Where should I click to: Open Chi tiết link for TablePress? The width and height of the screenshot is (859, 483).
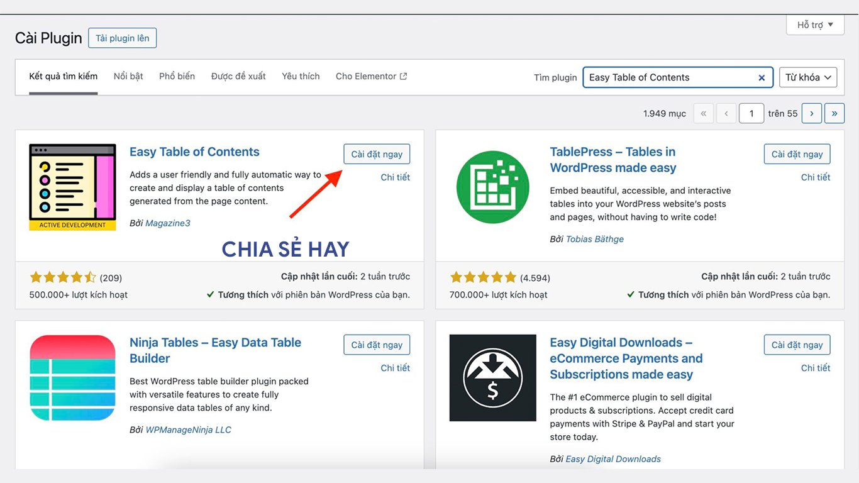coord(815,177)
